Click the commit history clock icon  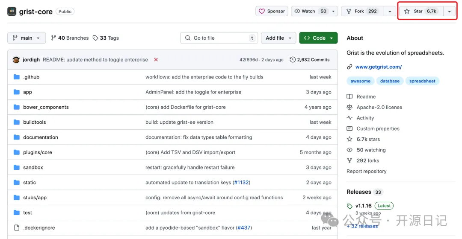[x=293, y=60]
